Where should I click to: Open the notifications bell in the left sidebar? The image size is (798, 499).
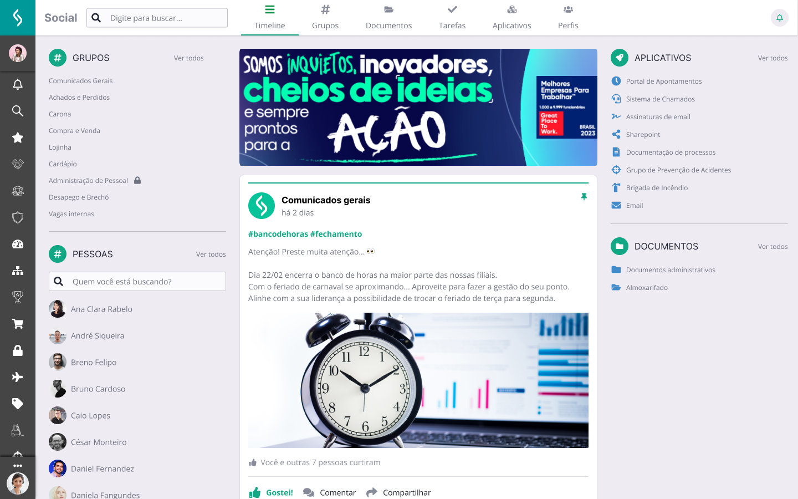click(18, 84)
